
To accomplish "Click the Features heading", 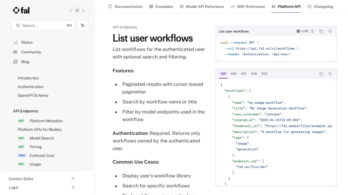I will [x=123, y=70].
